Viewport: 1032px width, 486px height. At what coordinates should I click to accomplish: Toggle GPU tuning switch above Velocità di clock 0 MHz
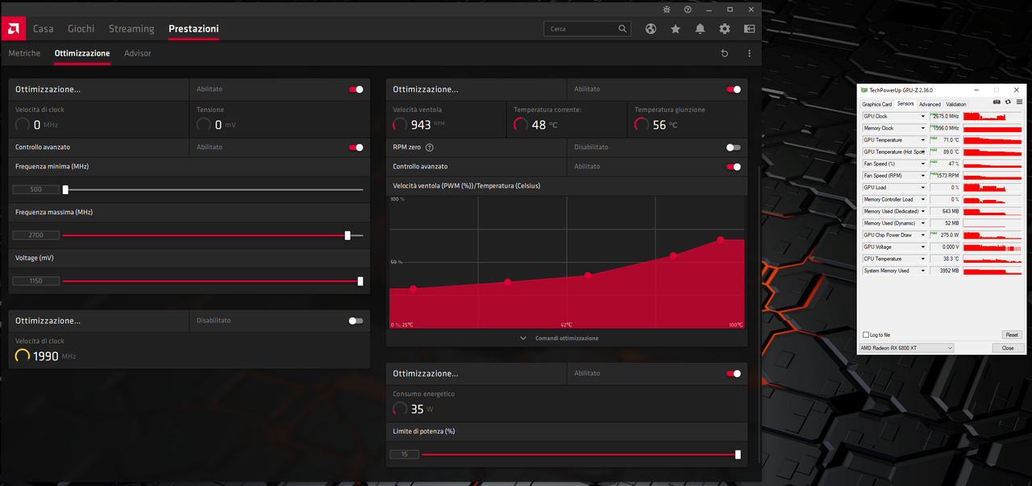coord(356,89)
